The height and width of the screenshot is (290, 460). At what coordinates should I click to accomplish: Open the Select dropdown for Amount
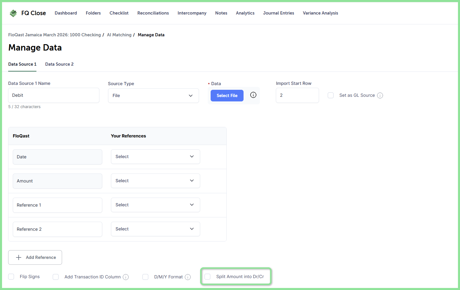click(x=156, y=181)
